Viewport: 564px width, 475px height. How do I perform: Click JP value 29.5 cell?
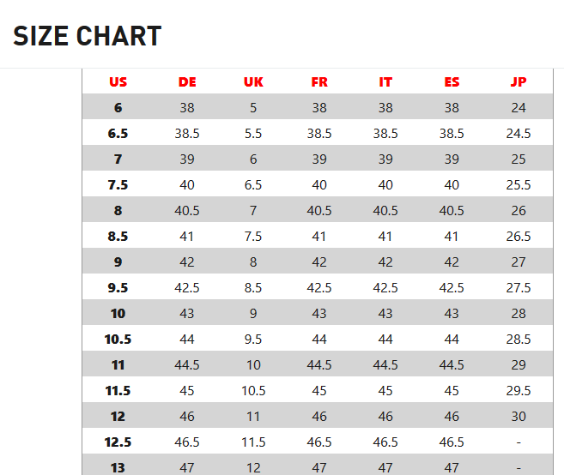pyautogui.click(x=519, y=391)
